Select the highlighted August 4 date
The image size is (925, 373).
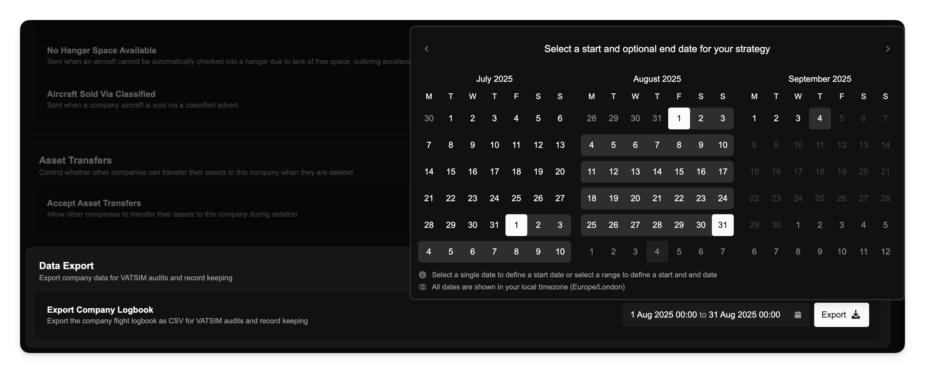[591, 145]
